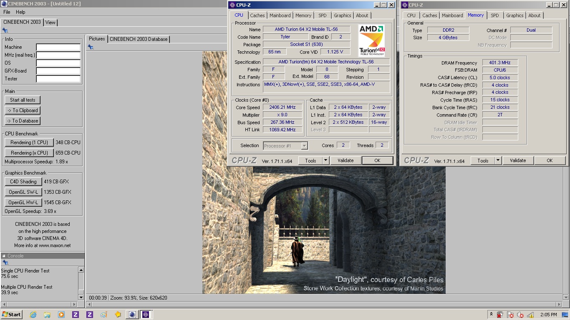Click the Core Speed value 2406.21 MHz
The width and height of the screenshot is (570, 320).
point(282,107)
